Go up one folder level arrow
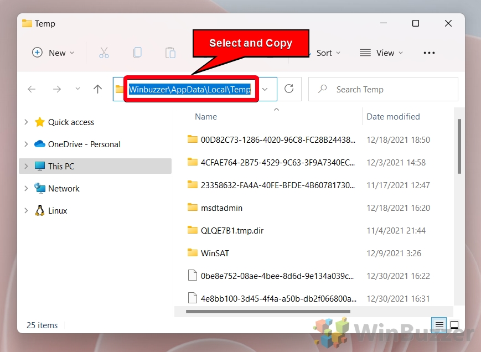 pos(97,89)
